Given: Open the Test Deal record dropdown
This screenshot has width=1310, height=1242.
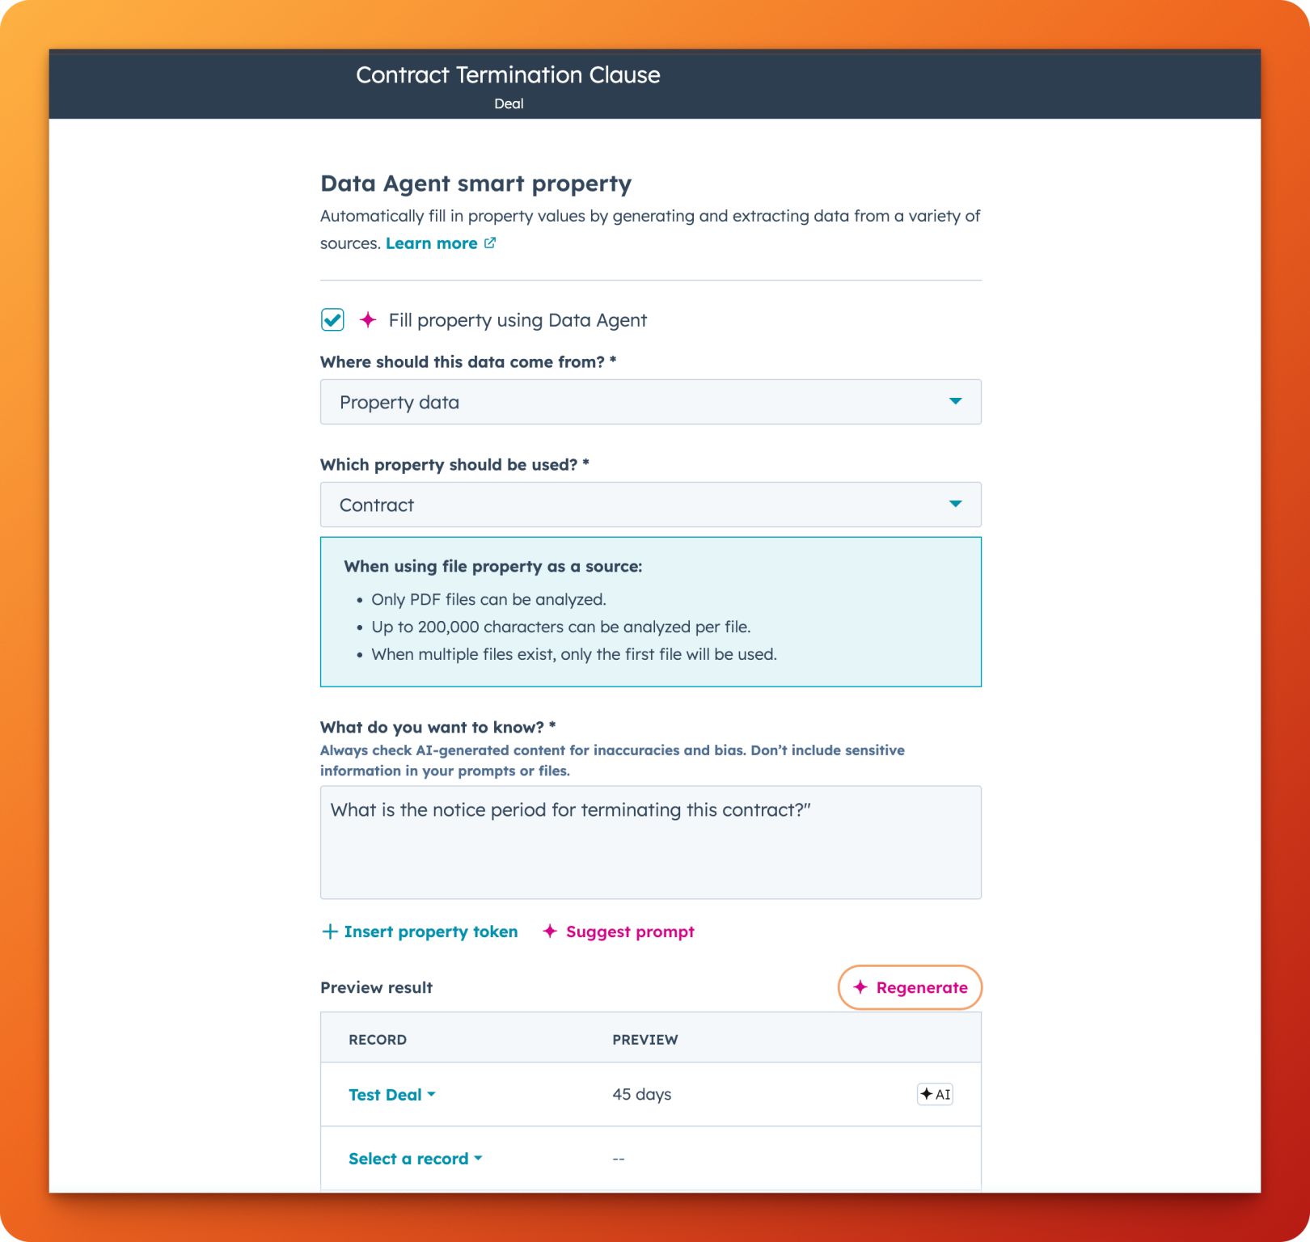Looking at the screenshot, I should 392,1095.
